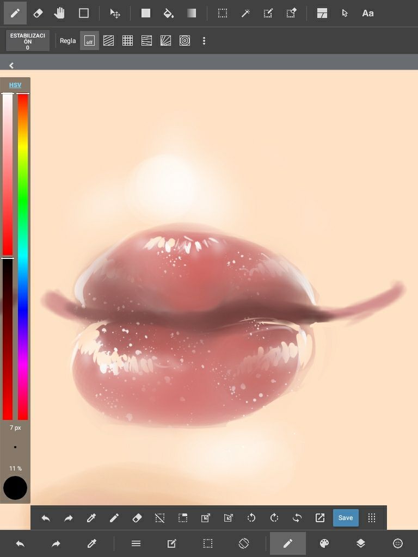
Task: Select the Selection Pen tool
Action: [x=268, y=13]
